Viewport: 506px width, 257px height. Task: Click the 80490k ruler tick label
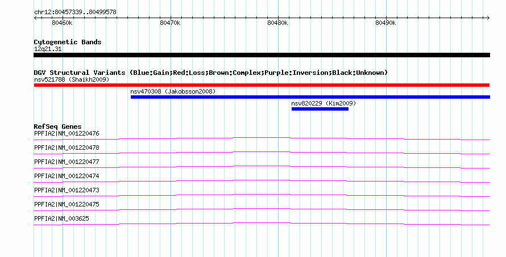385,23
